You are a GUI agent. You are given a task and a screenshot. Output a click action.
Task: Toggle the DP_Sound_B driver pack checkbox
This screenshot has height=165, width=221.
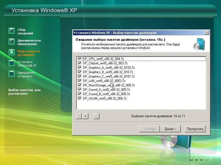80,94
